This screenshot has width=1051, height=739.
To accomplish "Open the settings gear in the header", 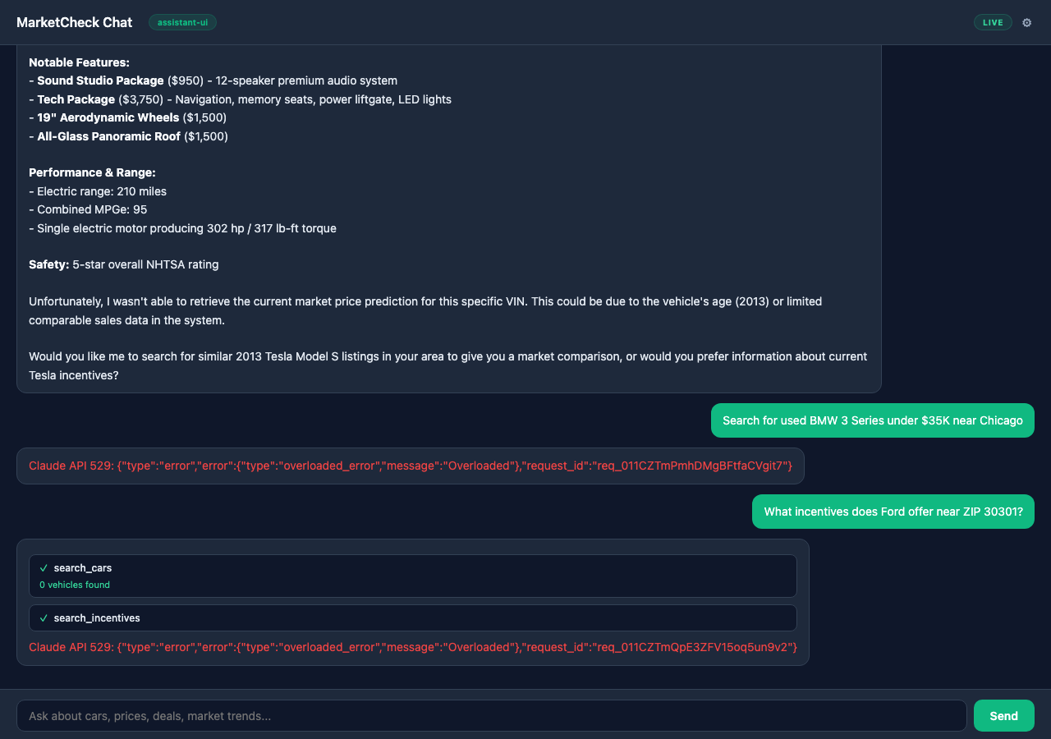I will pyautogui.click(x=1026, y=22).
